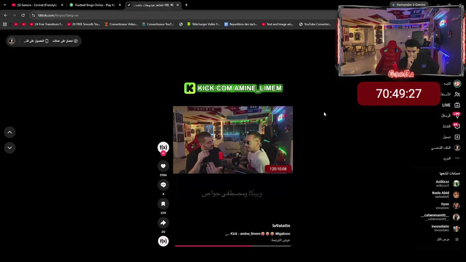Bookmark the video with the save icon
The width and height of the screenshot is (466, 262).
point(163,204)
